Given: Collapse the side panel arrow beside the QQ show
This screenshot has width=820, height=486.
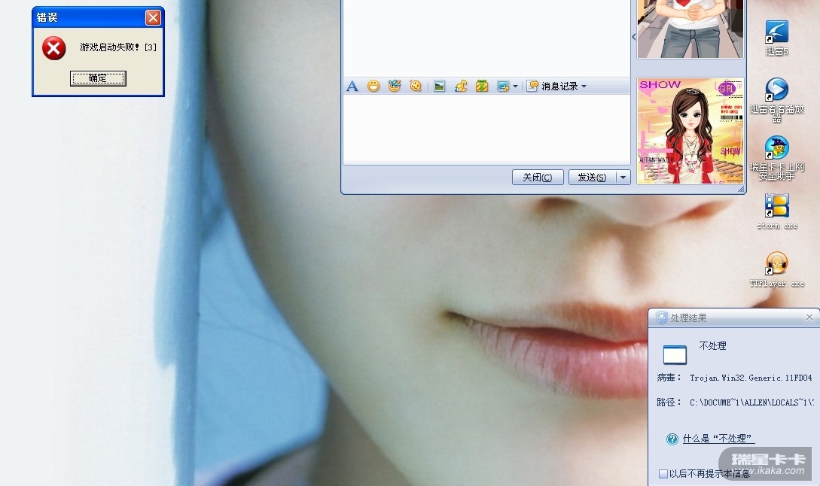Looking at the screenshot, I should [634, 37].
